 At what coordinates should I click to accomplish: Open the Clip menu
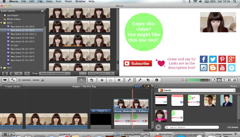pyautogui.click(x=40, y=1)
